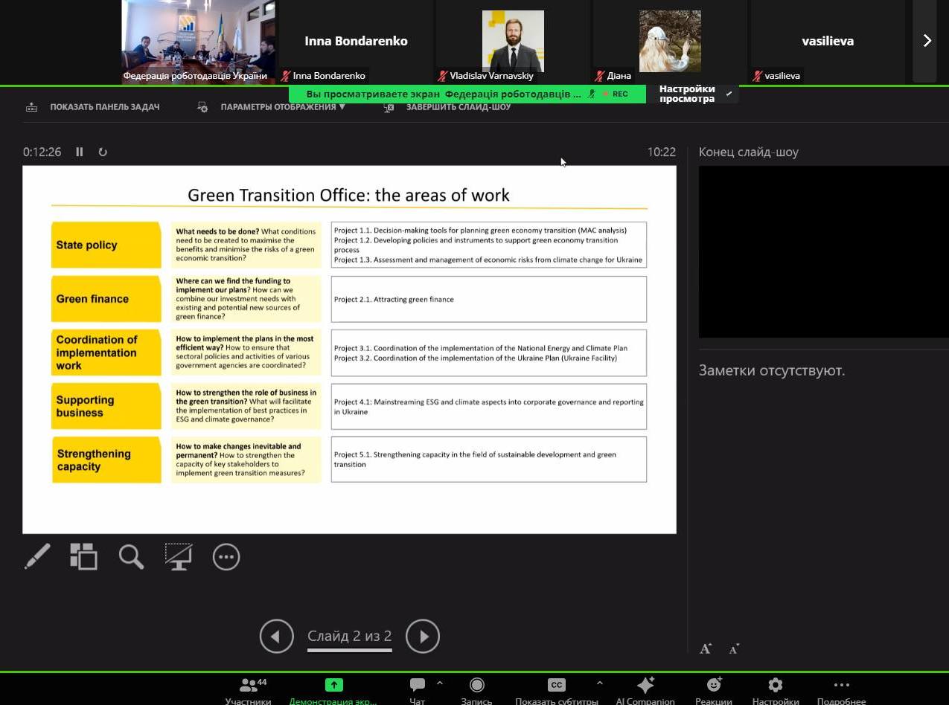Open the Participants panel in Zoom
949x705 pixels.
pos(248,691)
